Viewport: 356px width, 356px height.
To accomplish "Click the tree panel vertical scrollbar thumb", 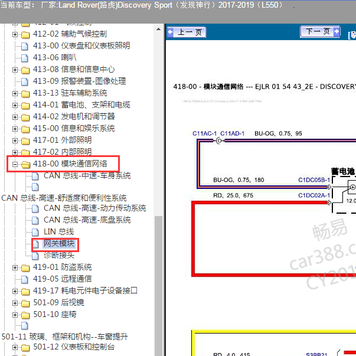I will point(158,286).
